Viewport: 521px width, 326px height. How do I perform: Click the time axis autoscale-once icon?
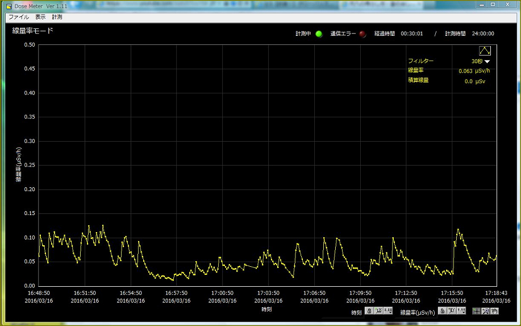[378, 311]
